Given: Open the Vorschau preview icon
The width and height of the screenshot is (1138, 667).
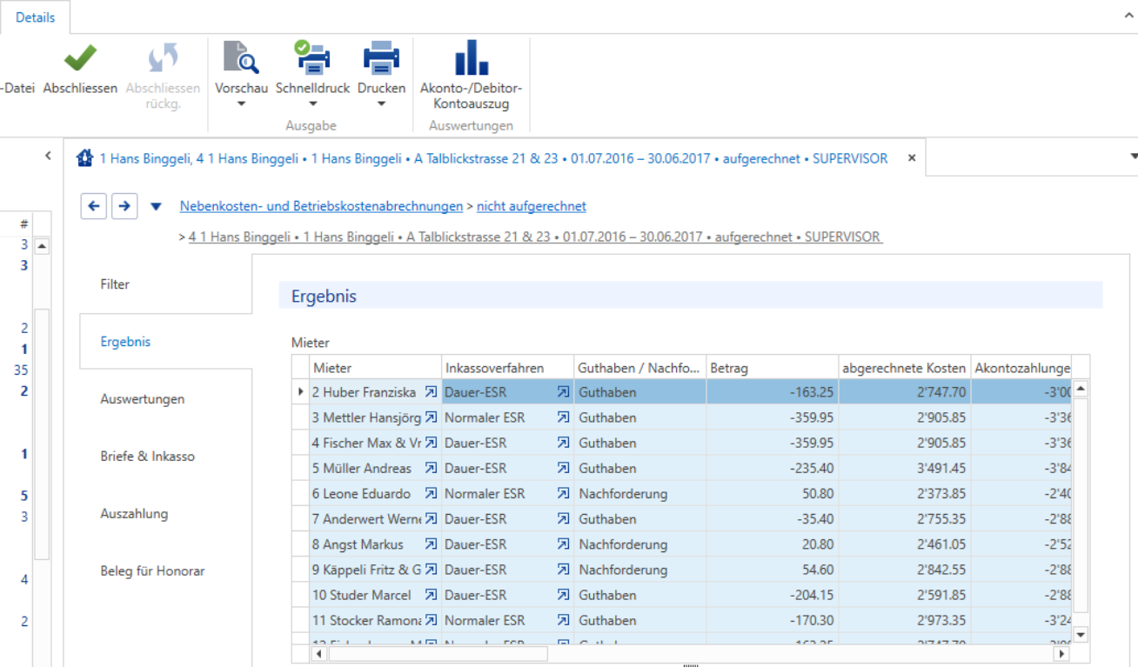Looking at the screenshot, I should [x=241, y=57].
